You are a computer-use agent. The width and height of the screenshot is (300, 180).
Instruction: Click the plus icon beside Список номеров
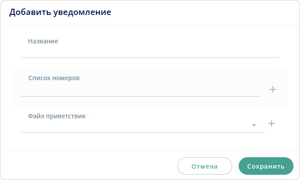tap(273, 89)
